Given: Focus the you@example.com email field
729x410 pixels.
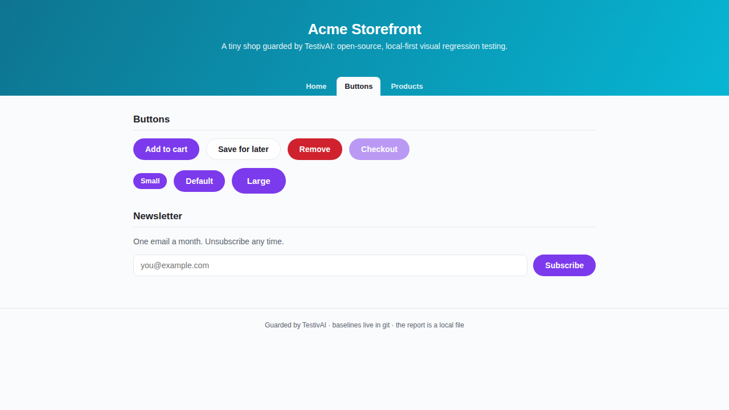Looking at the screenshot, I should [x=330, y=265].
